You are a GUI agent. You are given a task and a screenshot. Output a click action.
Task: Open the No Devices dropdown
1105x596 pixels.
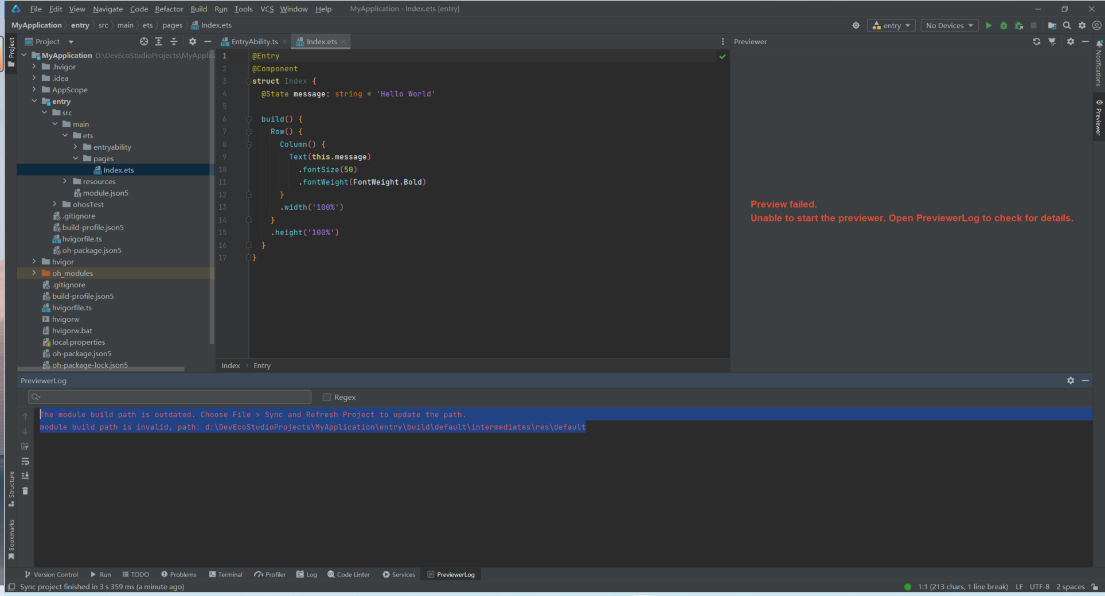pyautogui.click(x=950, y=25)
